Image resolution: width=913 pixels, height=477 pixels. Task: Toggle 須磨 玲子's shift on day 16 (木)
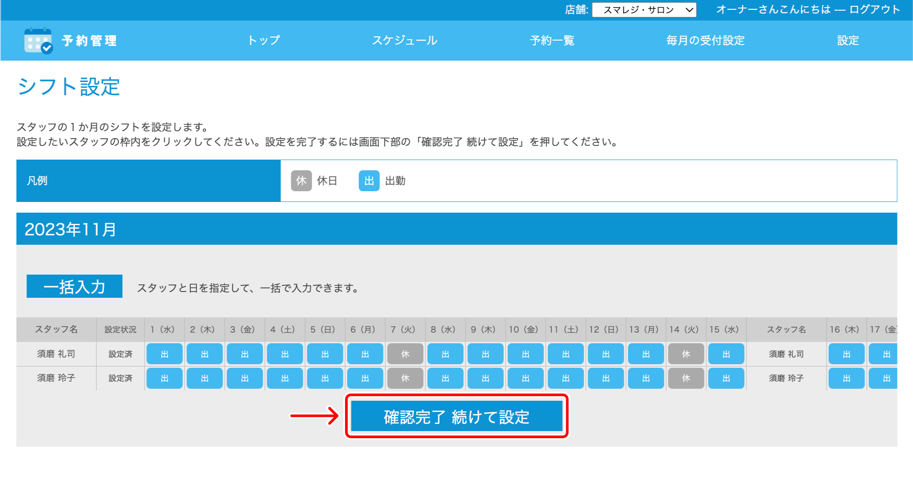click(847, 378)
